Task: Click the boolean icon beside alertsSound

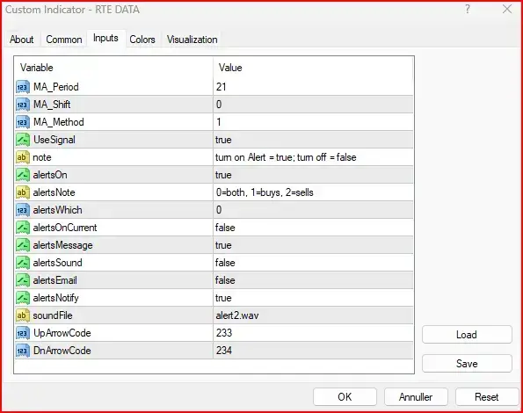Action: 23,263
